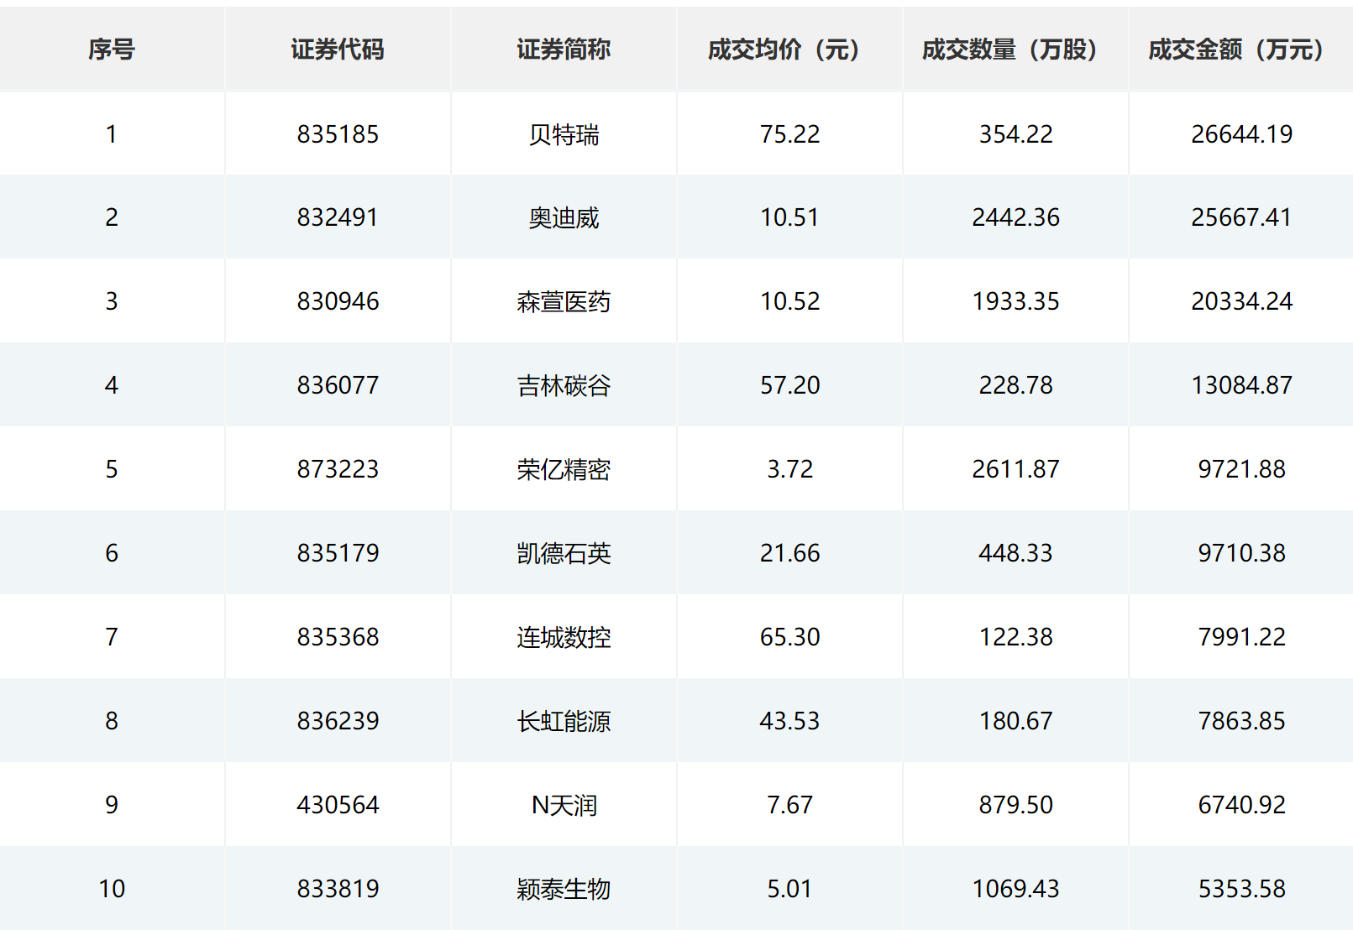Select the name 颖泰生物

(564, 889)
